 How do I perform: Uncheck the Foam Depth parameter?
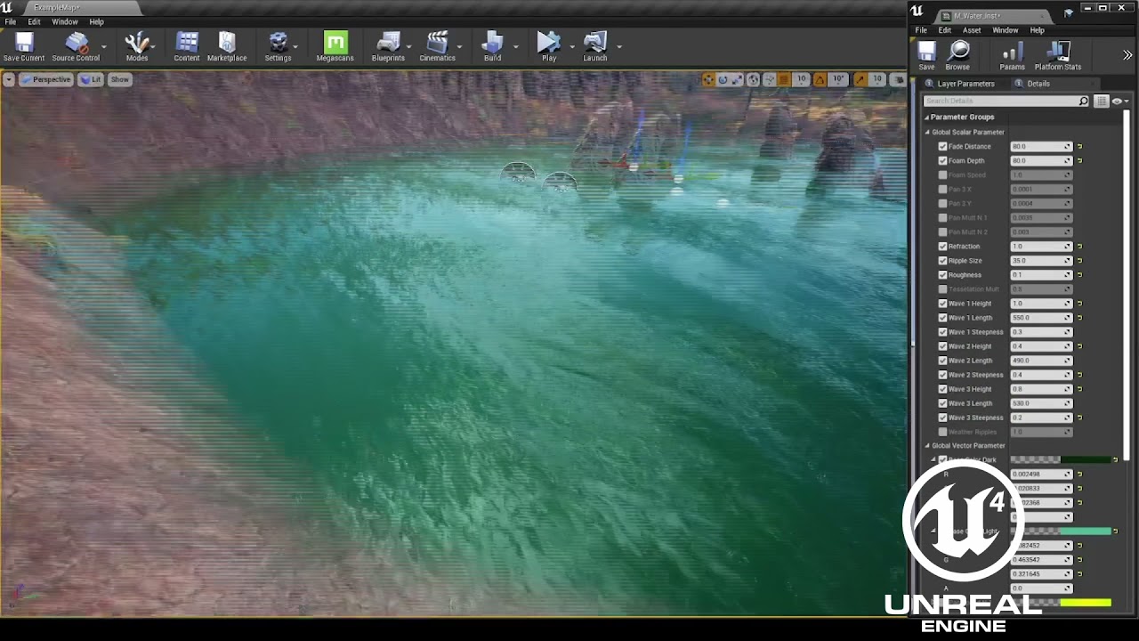(942, 161)
